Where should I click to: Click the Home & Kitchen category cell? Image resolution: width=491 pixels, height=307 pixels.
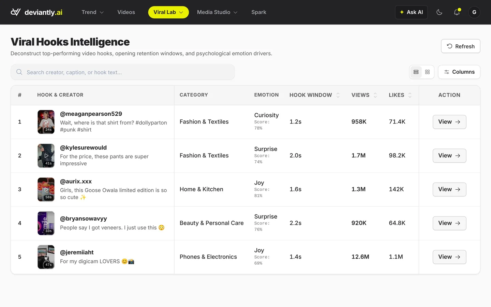coord(202,189)
